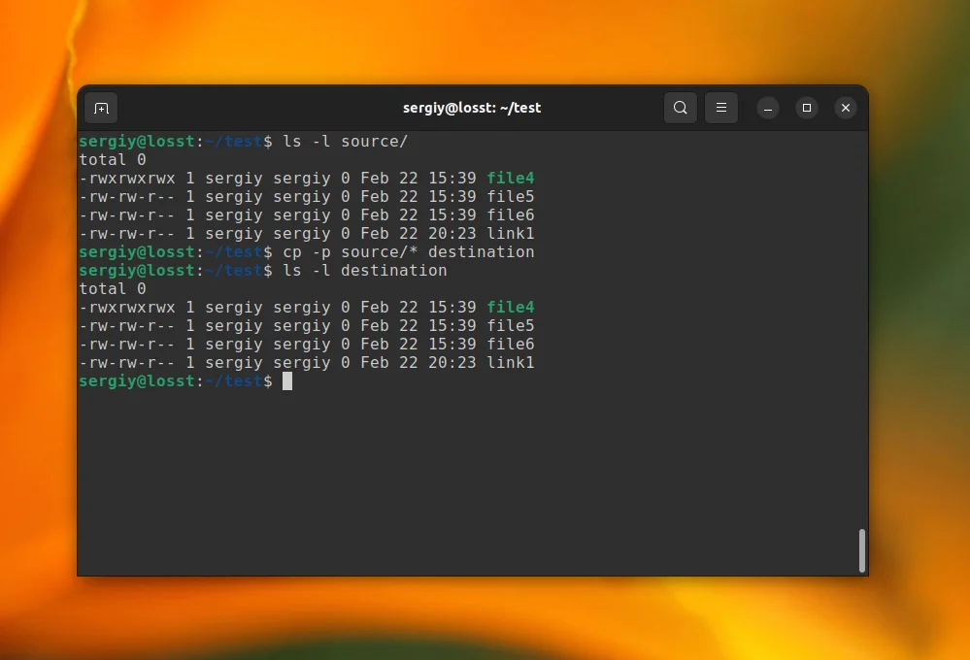Click the search icon in the header bar
This screenshot has height=660, width=970.
click(680, 108)
